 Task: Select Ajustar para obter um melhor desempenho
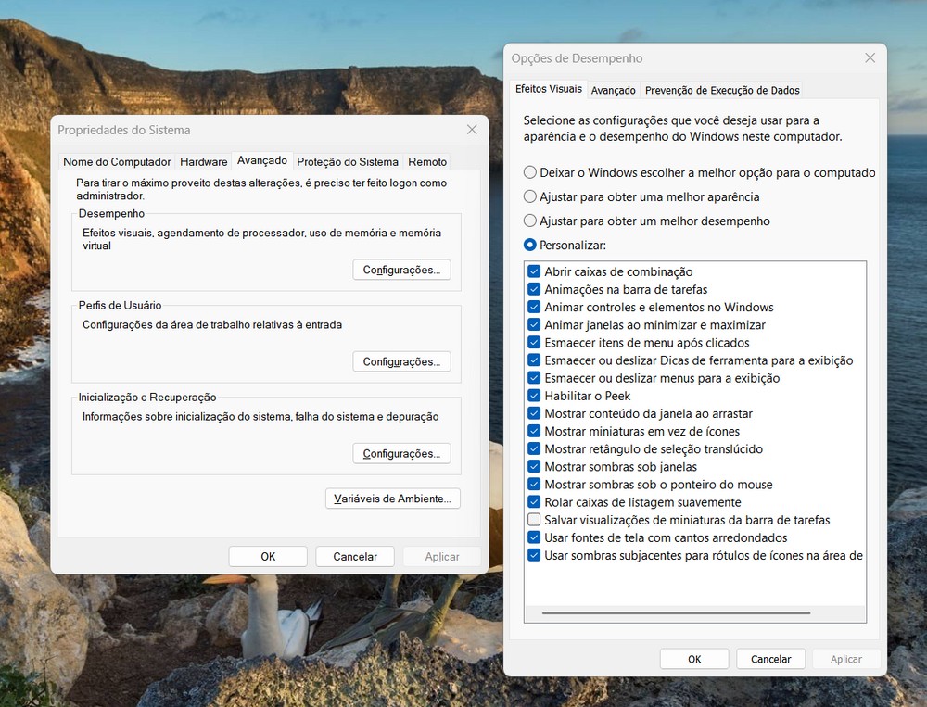tap(530, 221)
